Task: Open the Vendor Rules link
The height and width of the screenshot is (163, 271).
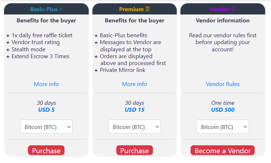Action: click(222, 84)
